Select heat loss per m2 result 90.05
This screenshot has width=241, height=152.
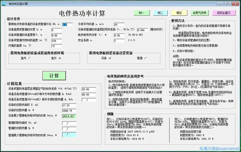coord(89,95)
